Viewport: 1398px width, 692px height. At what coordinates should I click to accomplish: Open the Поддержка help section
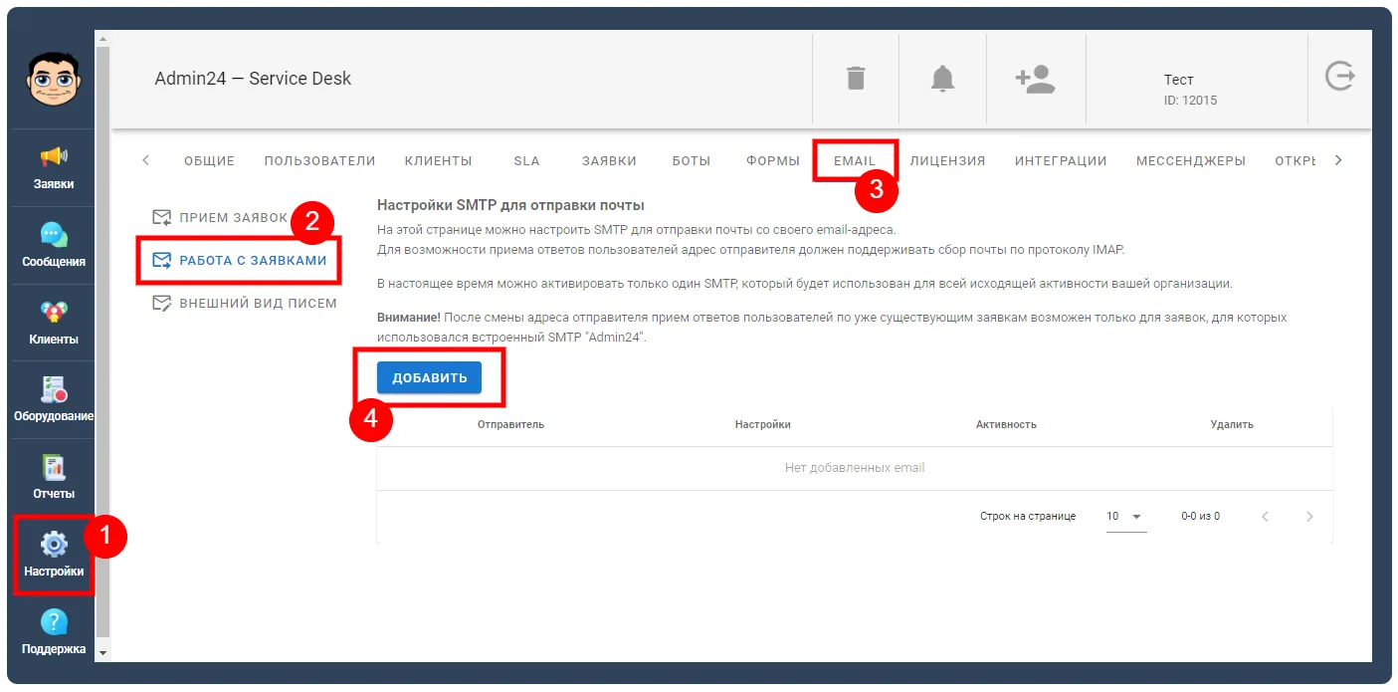pos(54,632)
